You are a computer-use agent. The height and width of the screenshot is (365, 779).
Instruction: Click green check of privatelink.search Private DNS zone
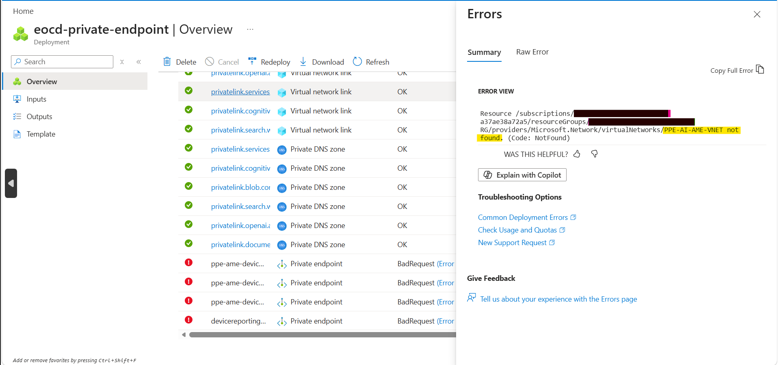click(x=188, y=205)
